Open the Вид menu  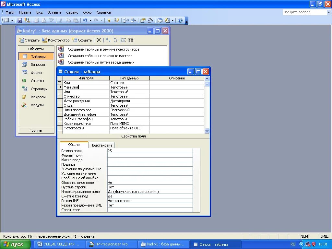click(39, 12)
